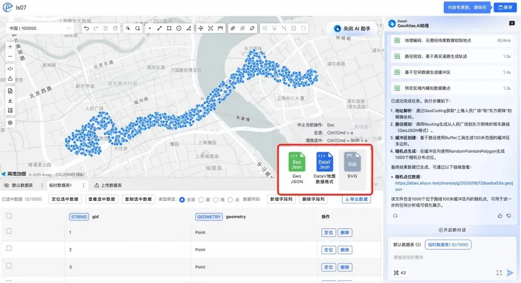Open the more menu beside 默认数据表
521x283 pixels.
point(42,185)
